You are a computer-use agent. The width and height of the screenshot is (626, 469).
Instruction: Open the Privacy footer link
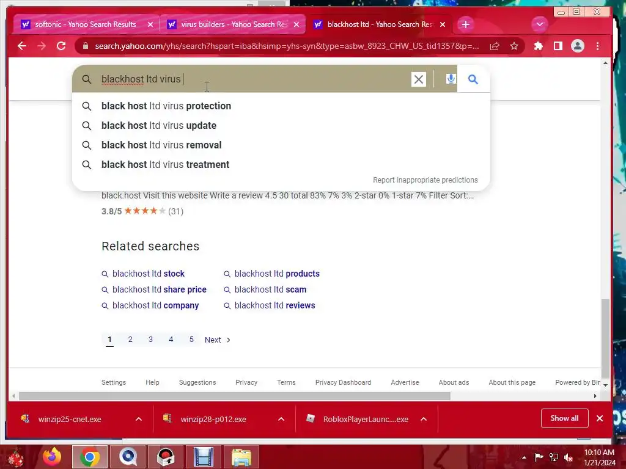246,382
